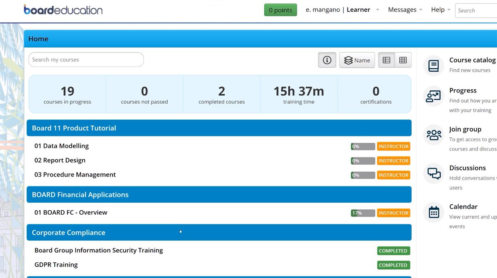Click the Course catalog book icon

(x=434, y=66)
